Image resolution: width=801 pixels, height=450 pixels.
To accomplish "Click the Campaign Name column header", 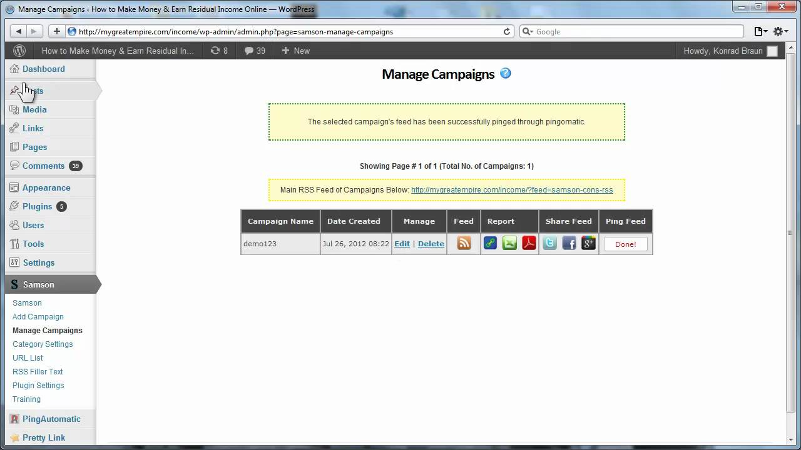I will pyautogui.click(x=280, y=221).
